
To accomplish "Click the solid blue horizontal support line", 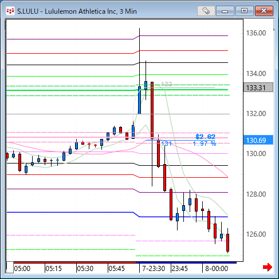I will (117, 214).
